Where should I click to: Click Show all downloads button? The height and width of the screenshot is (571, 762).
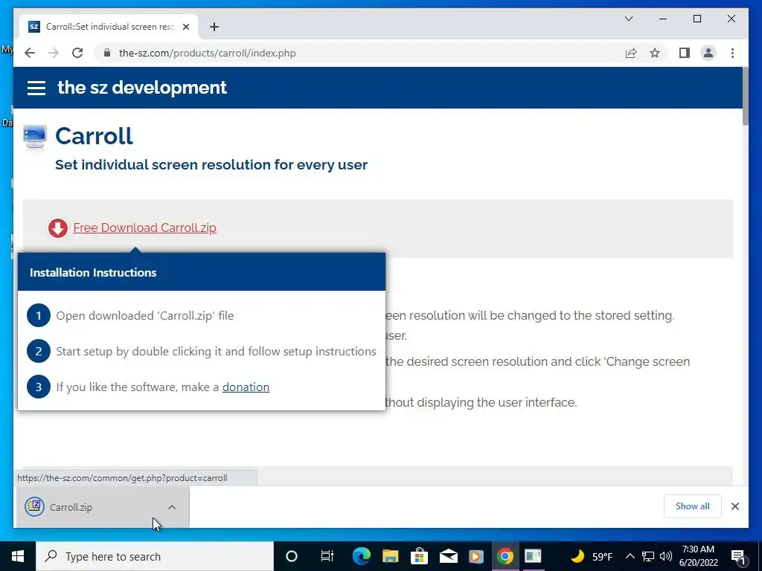(x=693, y=506)
